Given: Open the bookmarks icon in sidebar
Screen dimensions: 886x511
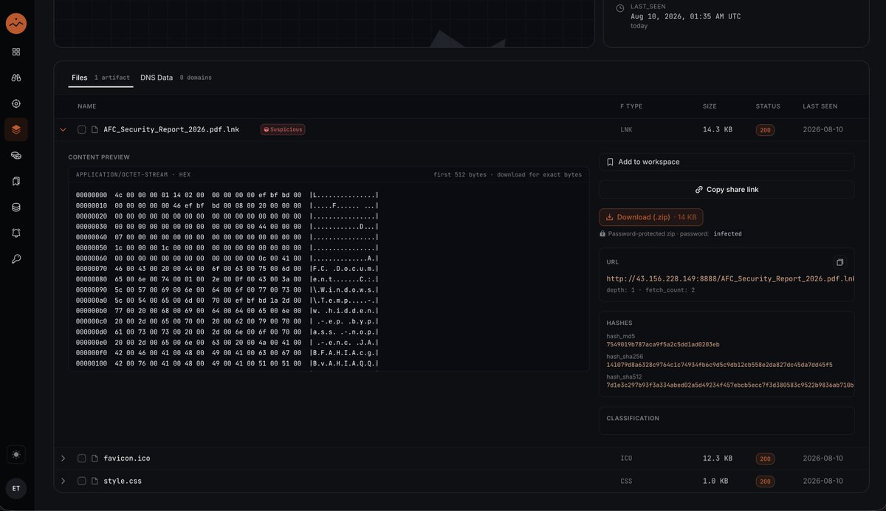Looking at the screenshot, I should [x=16, y=181].
